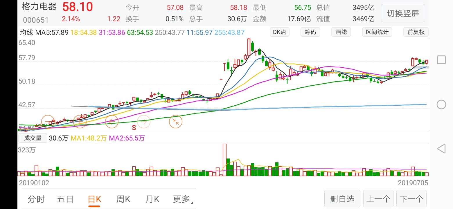Tap the tallest red volume bar
Viewport: 453px width, 209px height.
(x=224, y=160)
